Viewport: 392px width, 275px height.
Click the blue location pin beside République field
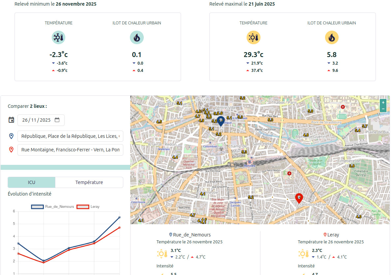pos(12,136)
